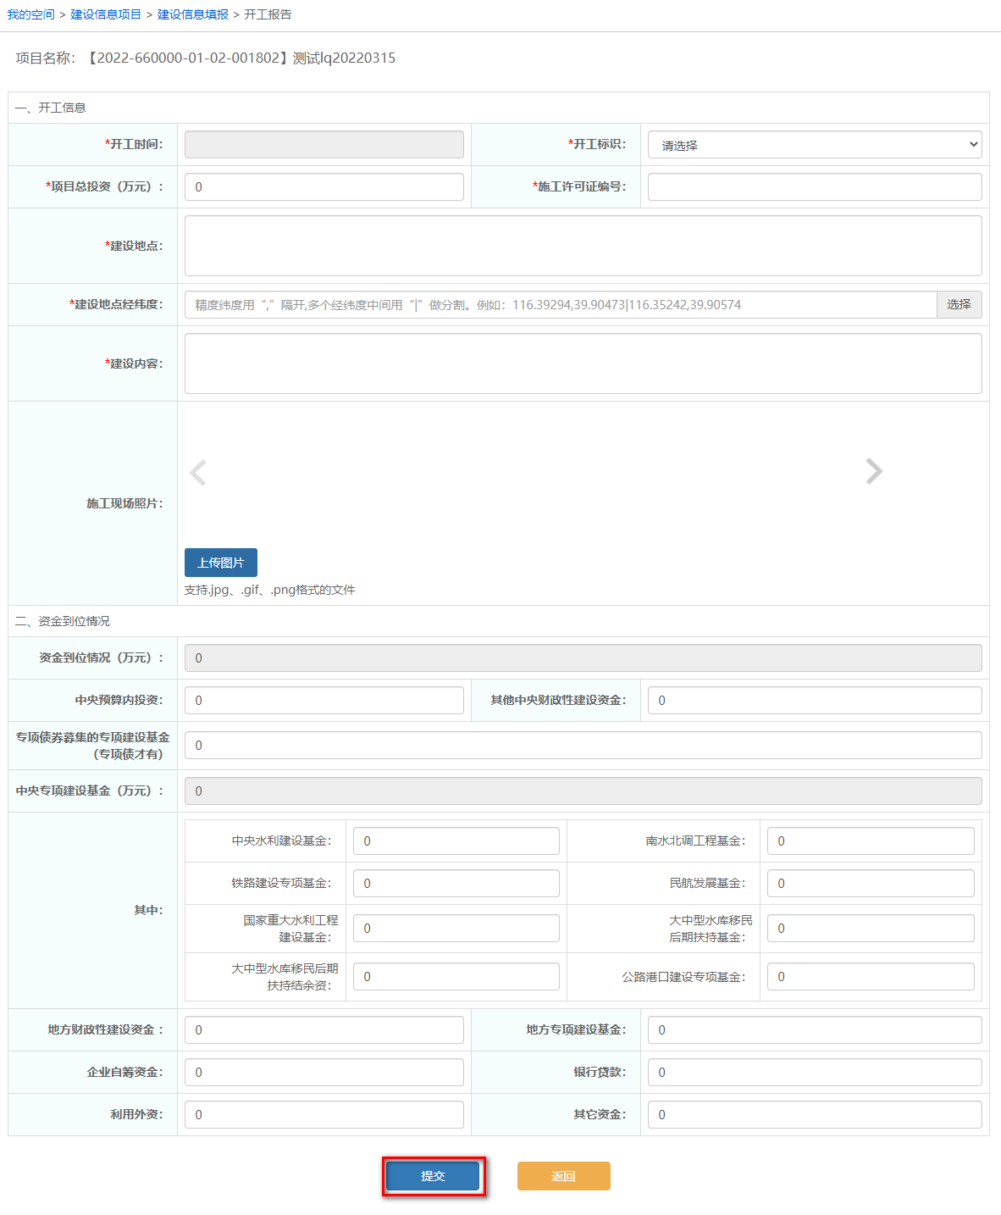
Task: Focus the 中央预算内投资 input field
Action: click(324, 701)
